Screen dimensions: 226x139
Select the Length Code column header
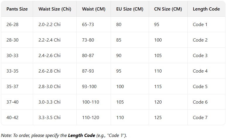(x=206, y=9)
